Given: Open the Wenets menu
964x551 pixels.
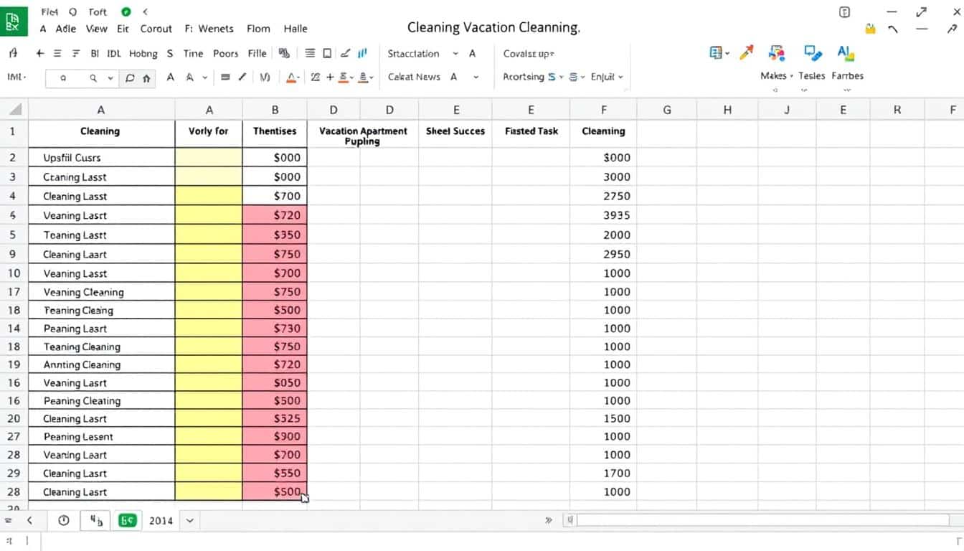Looking at the screenshot, I should coord(216,29).
